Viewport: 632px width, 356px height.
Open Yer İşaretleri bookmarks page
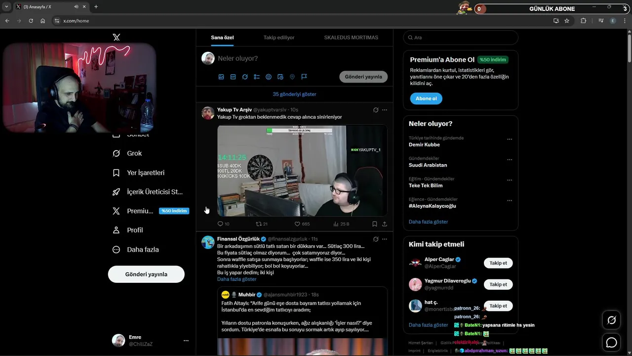coord(139,173)
